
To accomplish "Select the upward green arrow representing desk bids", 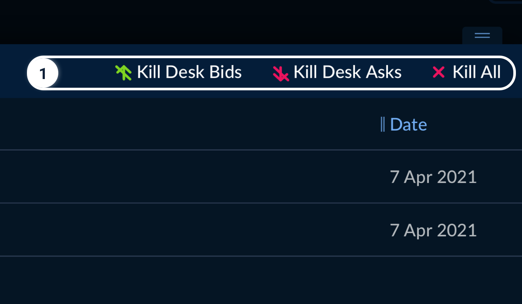I will coord(123,72).
